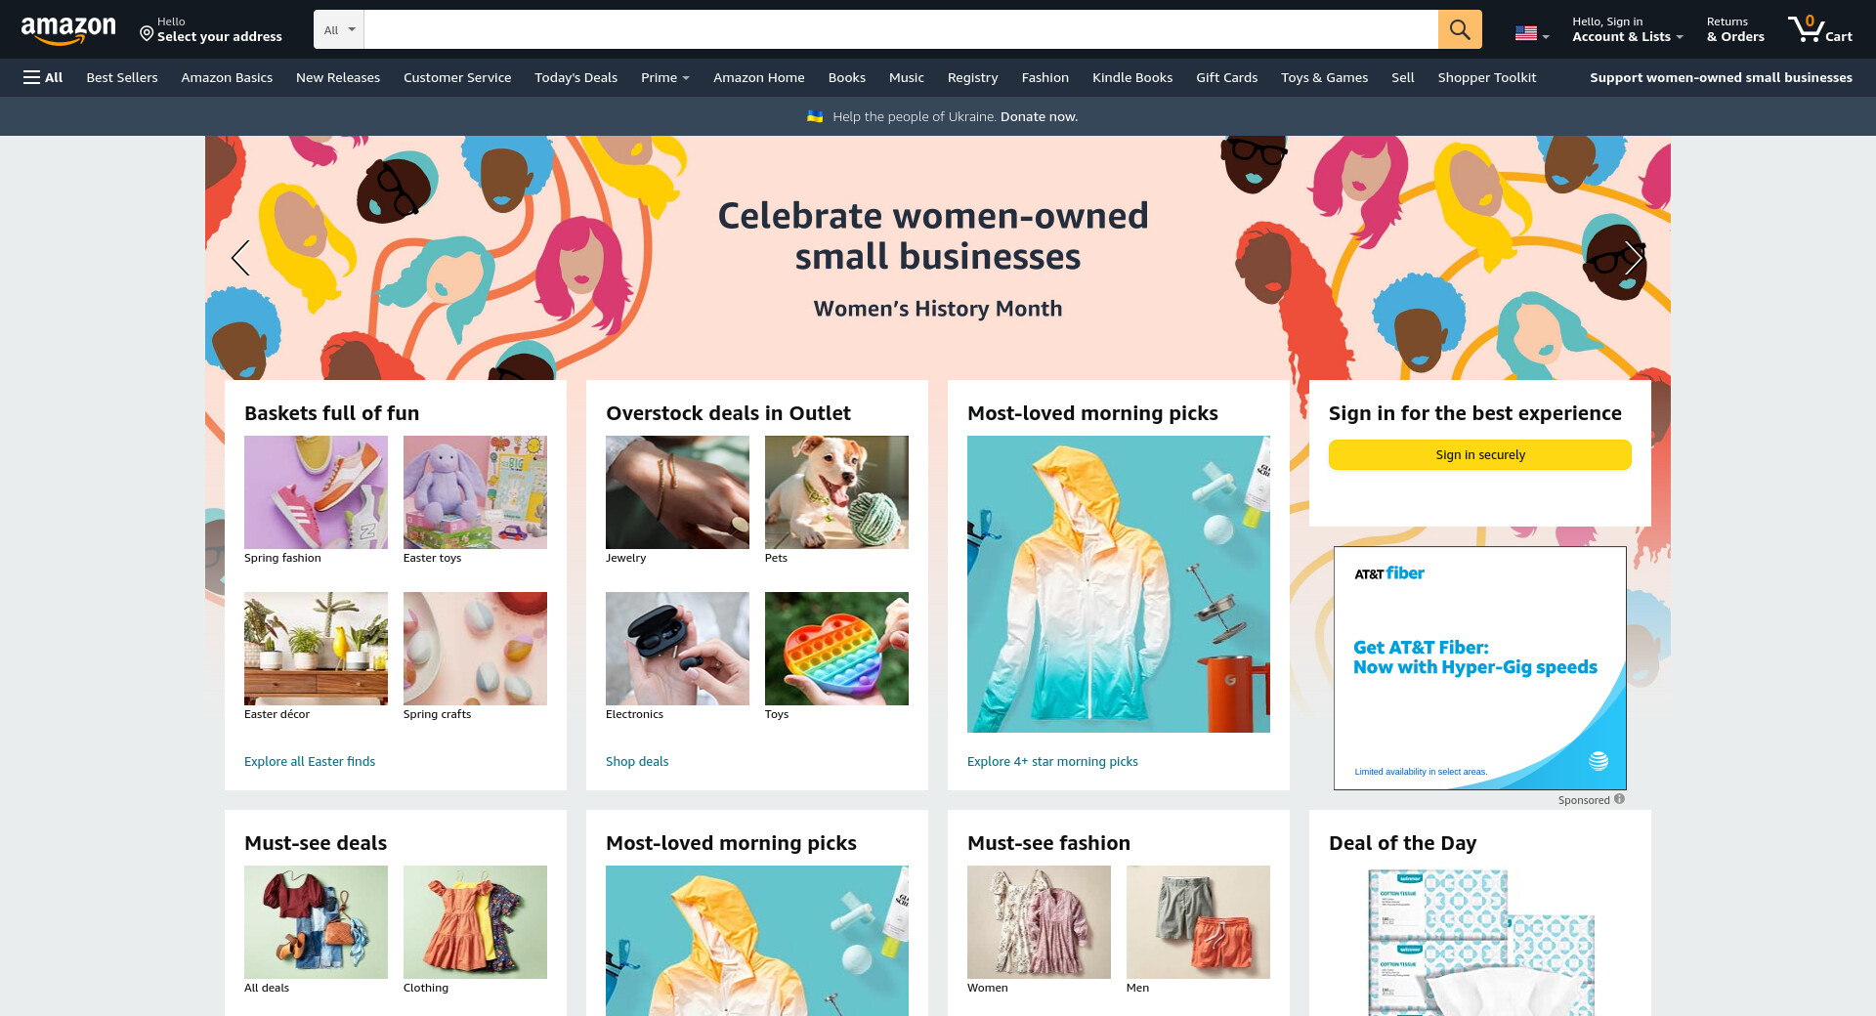
Task: Open Kindle Books
Action: point(1132,77)
